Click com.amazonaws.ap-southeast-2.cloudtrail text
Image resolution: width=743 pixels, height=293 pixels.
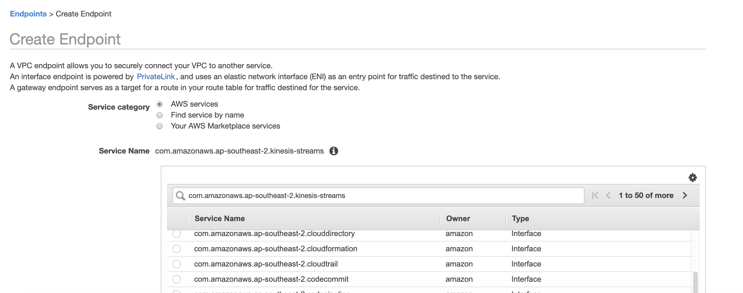click(x=266, y=264)
